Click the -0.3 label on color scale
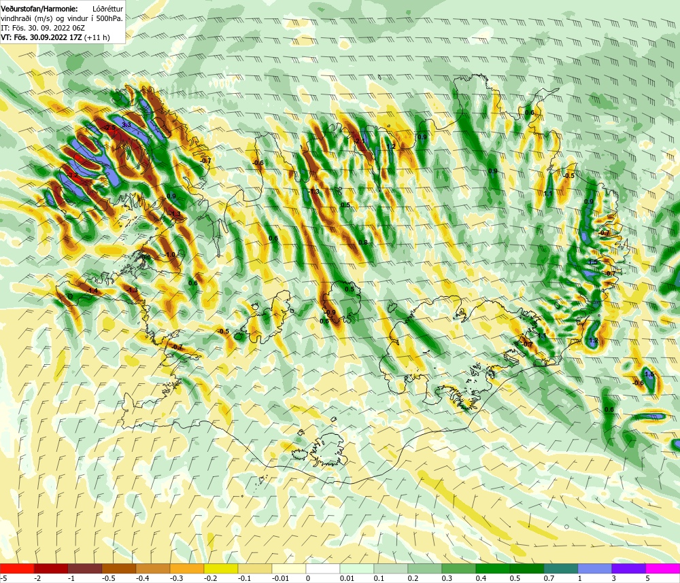This screenshot has height=583, width=680. [x=177, y=578]
